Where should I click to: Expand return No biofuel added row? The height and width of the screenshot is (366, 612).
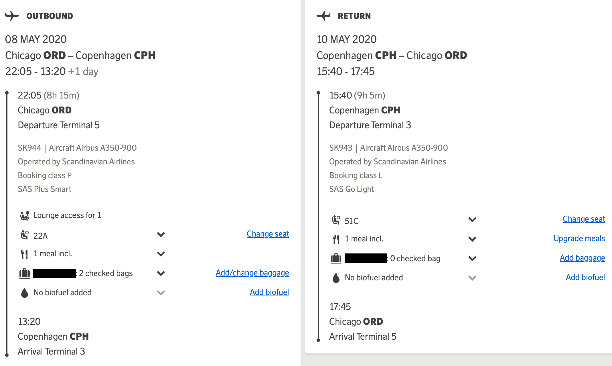[472, 278]
